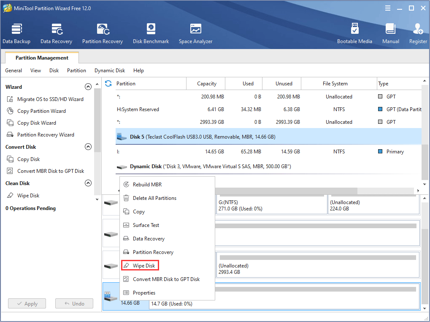Open the Disk menu

[x=54, y=71]
